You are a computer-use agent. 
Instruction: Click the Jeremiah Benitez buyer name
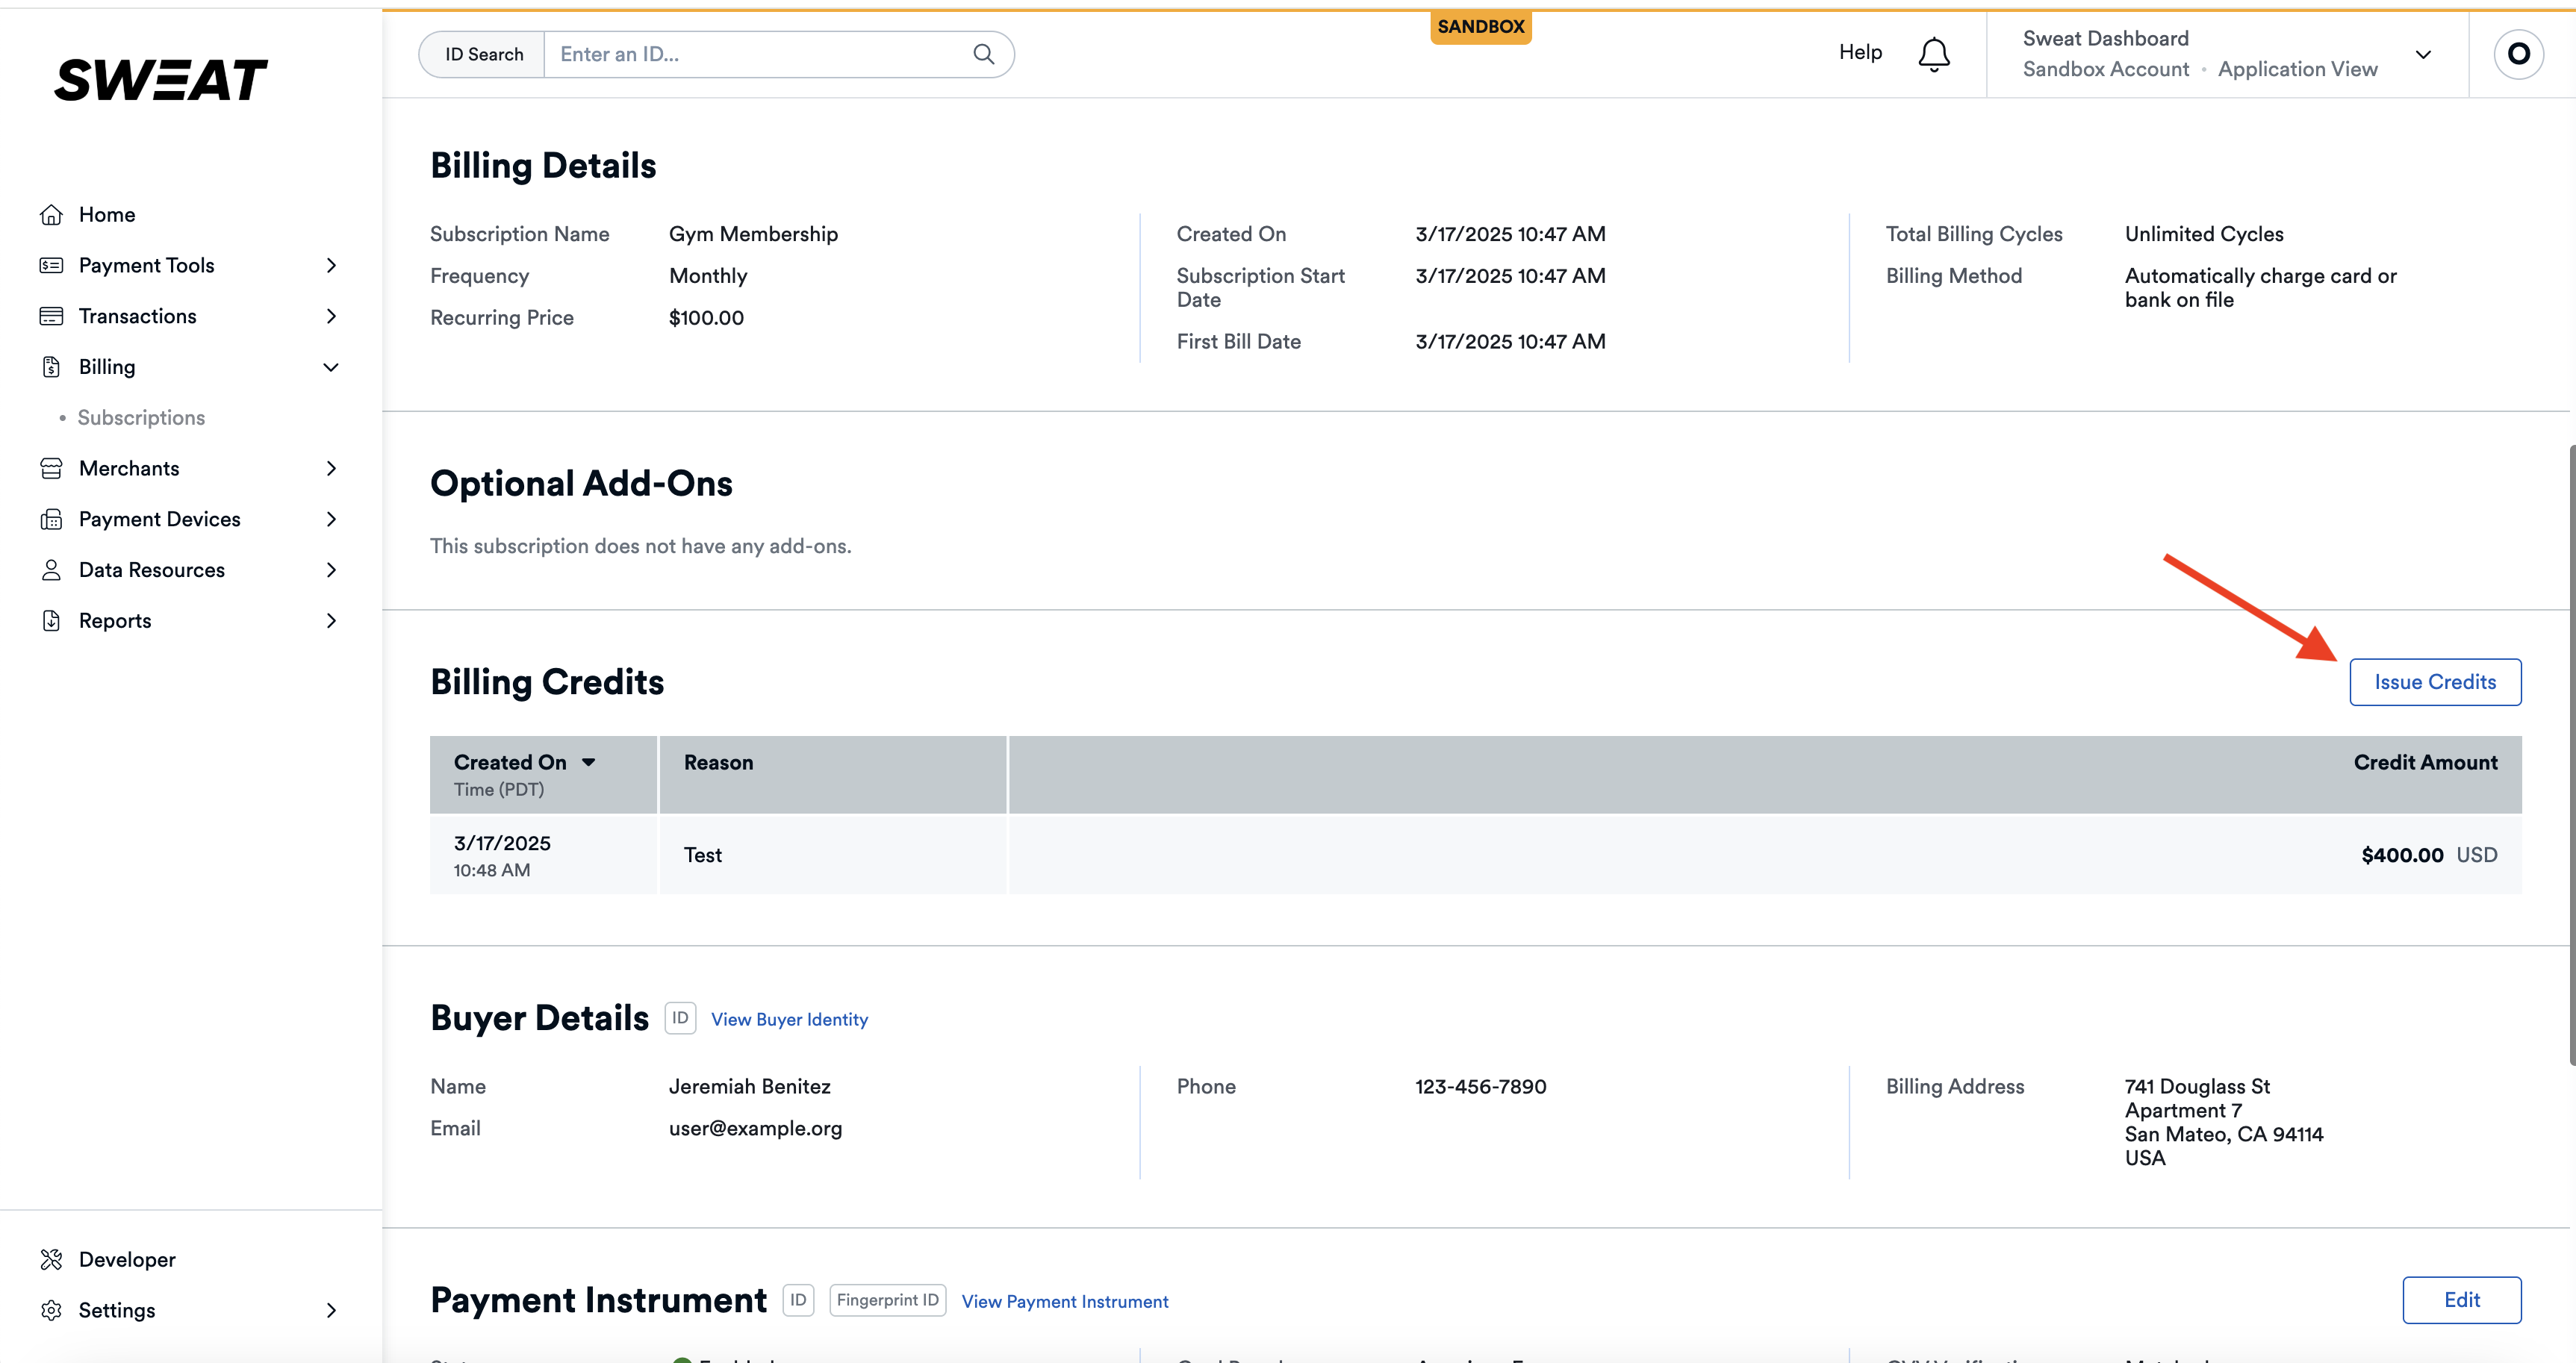point(749,1087)
